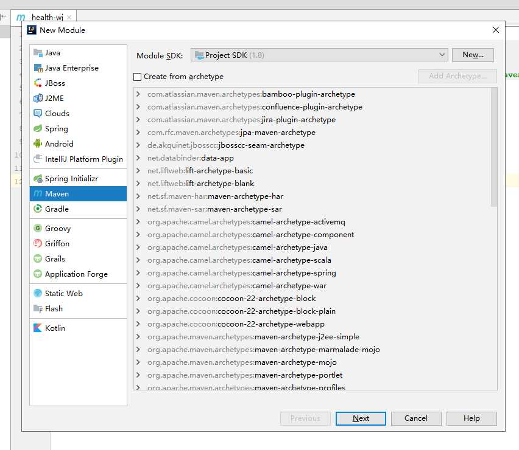This screenshot has height=450, width=519.
Task: Select maven-archetype-har entry
Action: (x=215, y=196)
